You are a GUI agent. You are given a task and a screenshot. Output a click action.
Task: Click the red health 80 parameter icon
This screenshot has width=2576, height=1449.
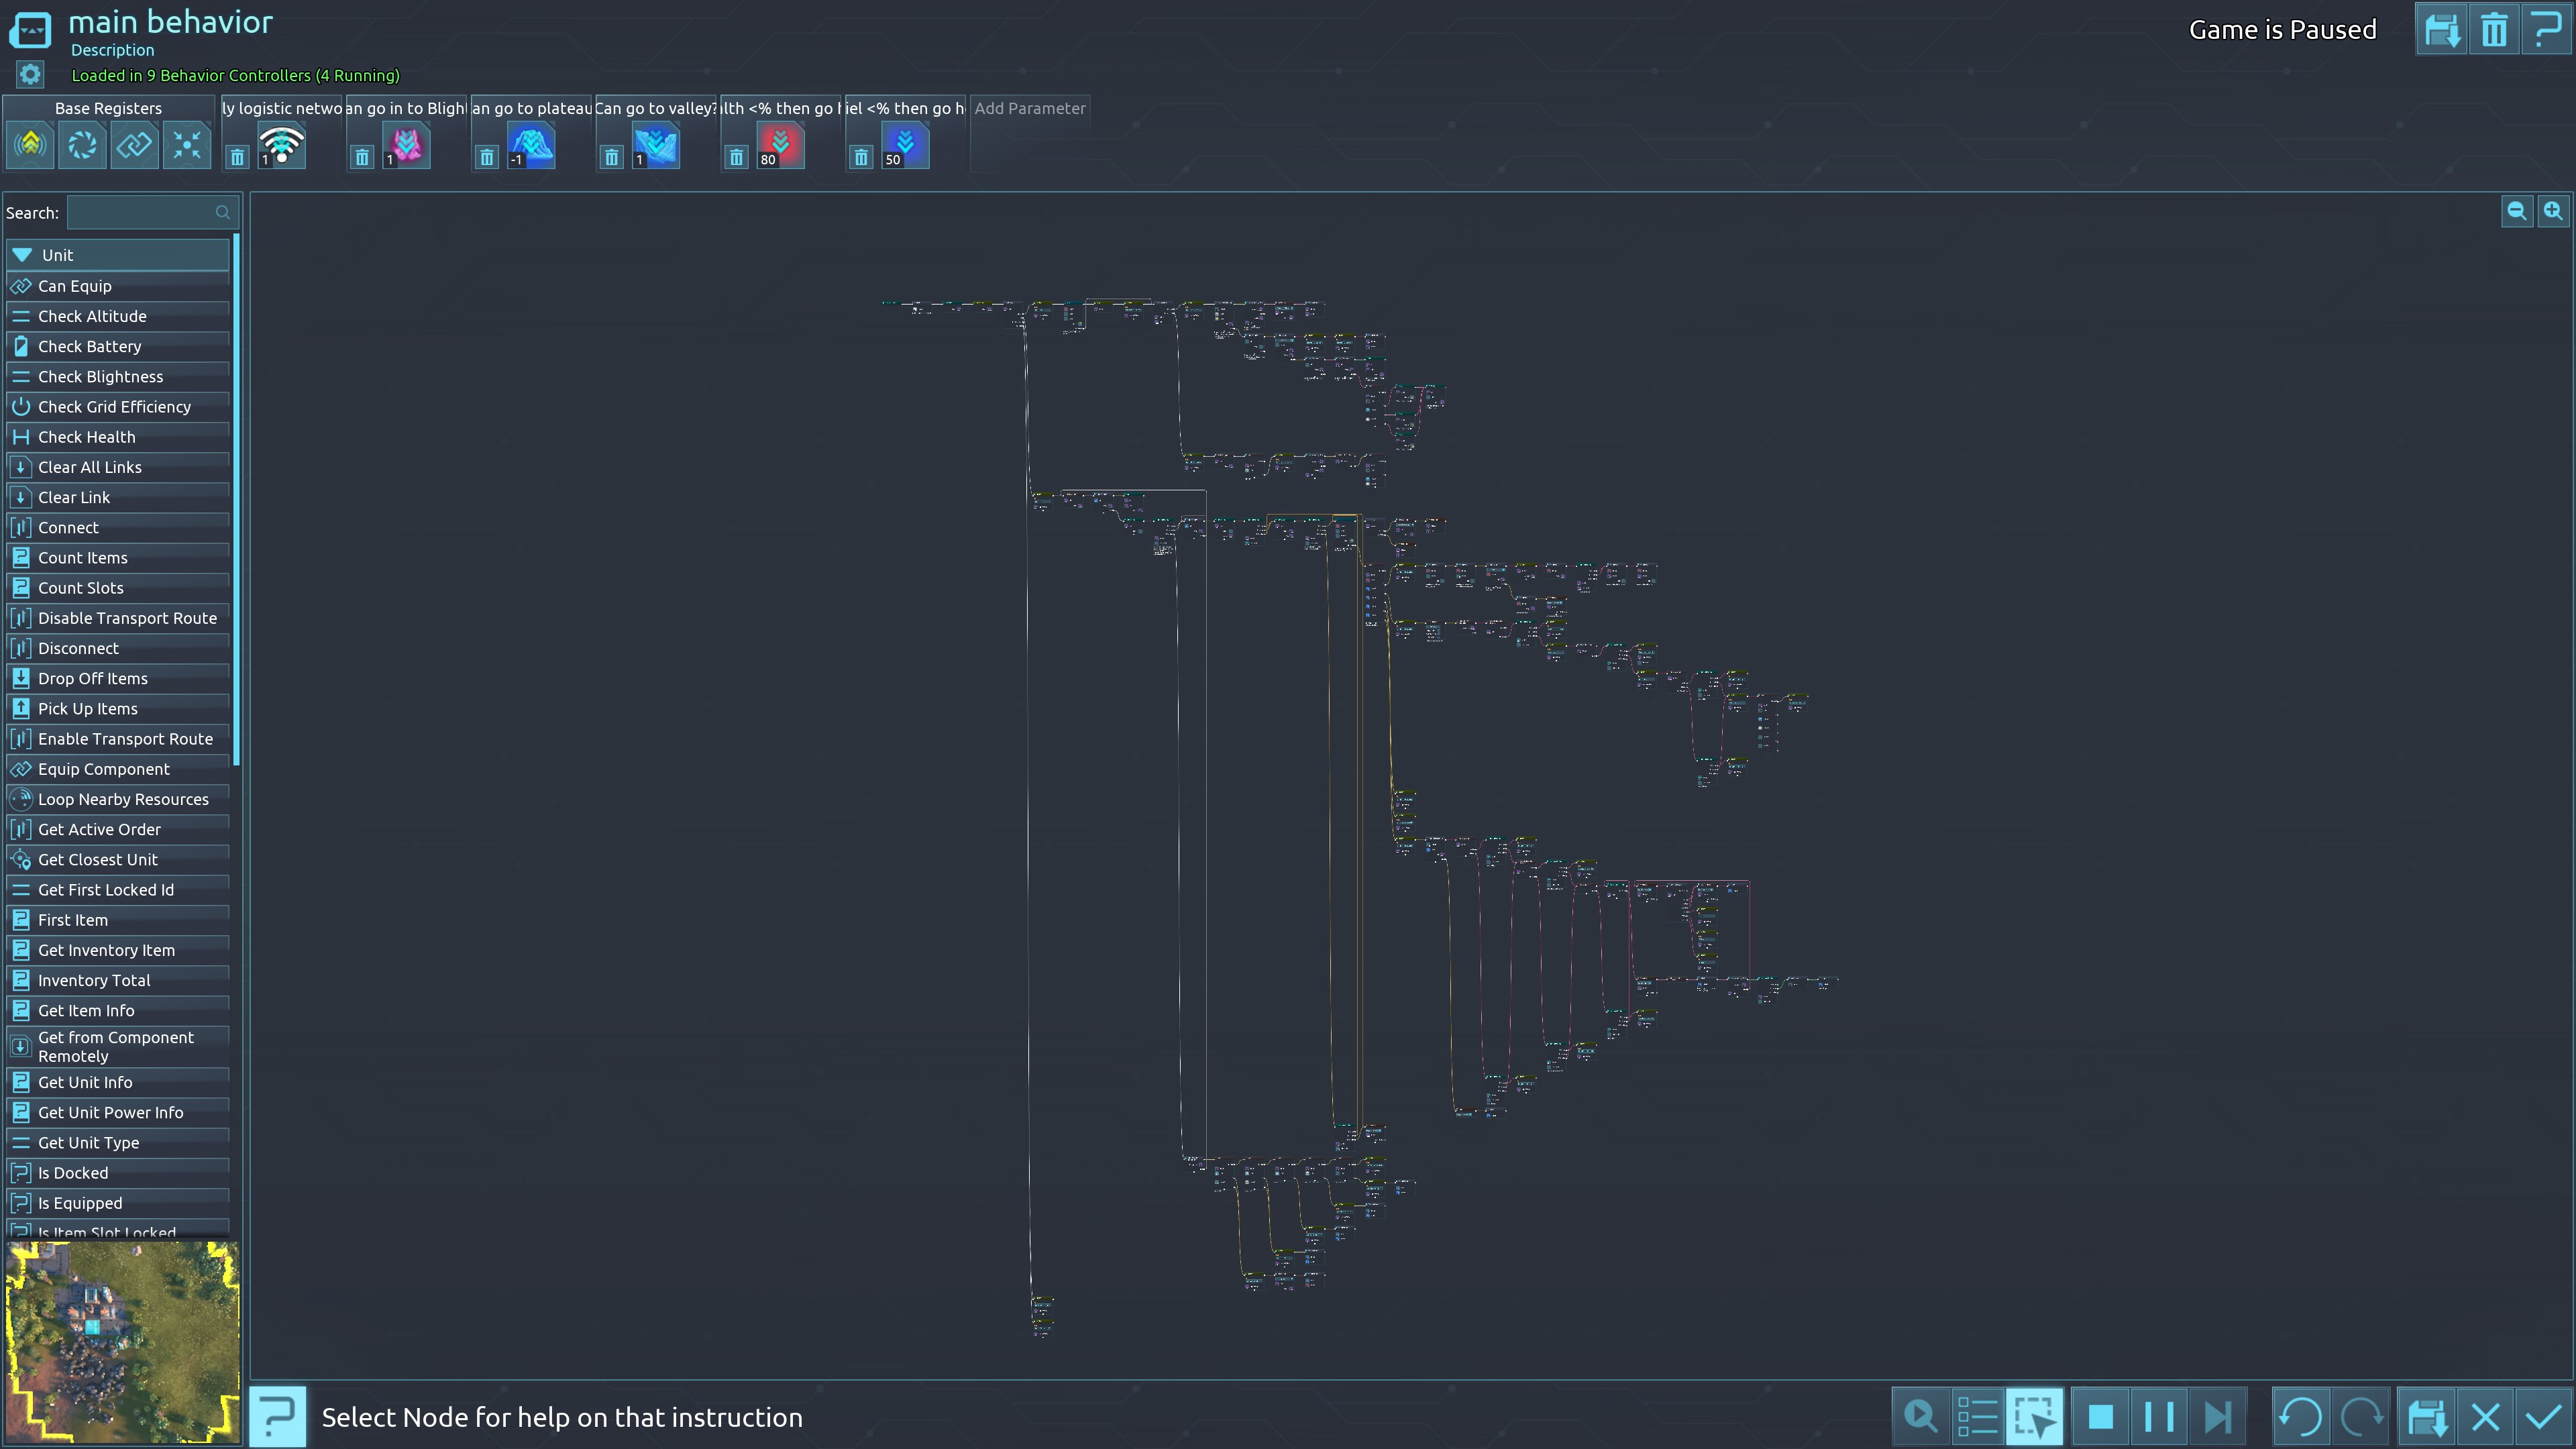pyautogui.click(x=780, y=146)
